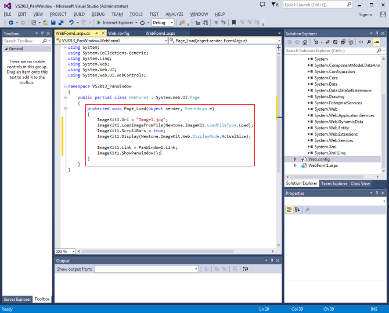Switch to Class View tab
389x313 pixels.
pyautogui.click(x=360, y=184)
